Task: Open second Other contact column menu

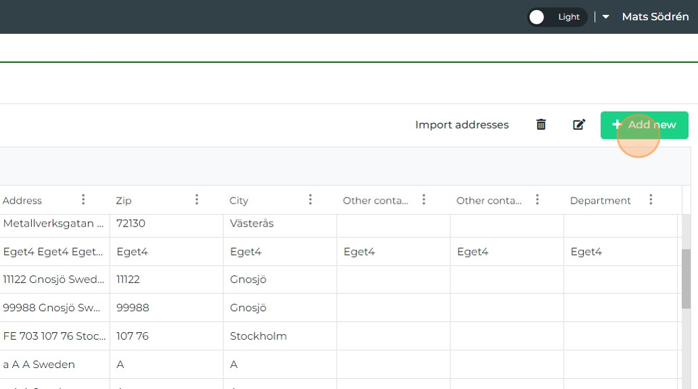Action: (x=537, y=200)
